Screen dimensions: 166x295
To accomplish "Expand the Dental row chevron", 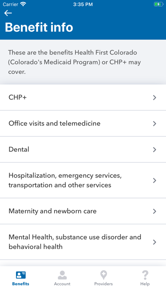I will pos(155,150).
